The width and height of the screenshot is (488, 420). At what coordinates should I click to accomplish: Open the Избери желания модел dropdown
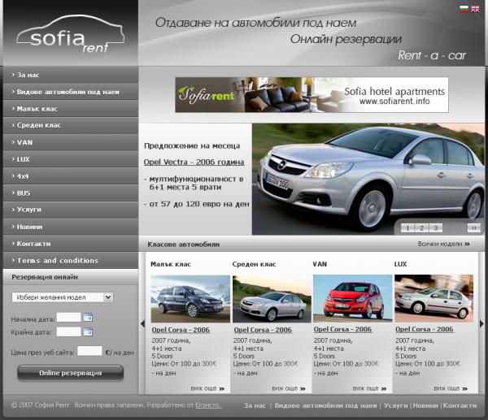(x=63, y=297)
